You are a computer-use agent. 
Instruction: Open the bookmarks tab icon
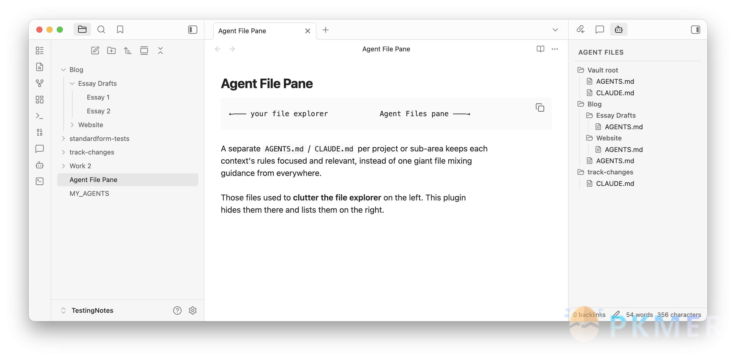[120, 29]
